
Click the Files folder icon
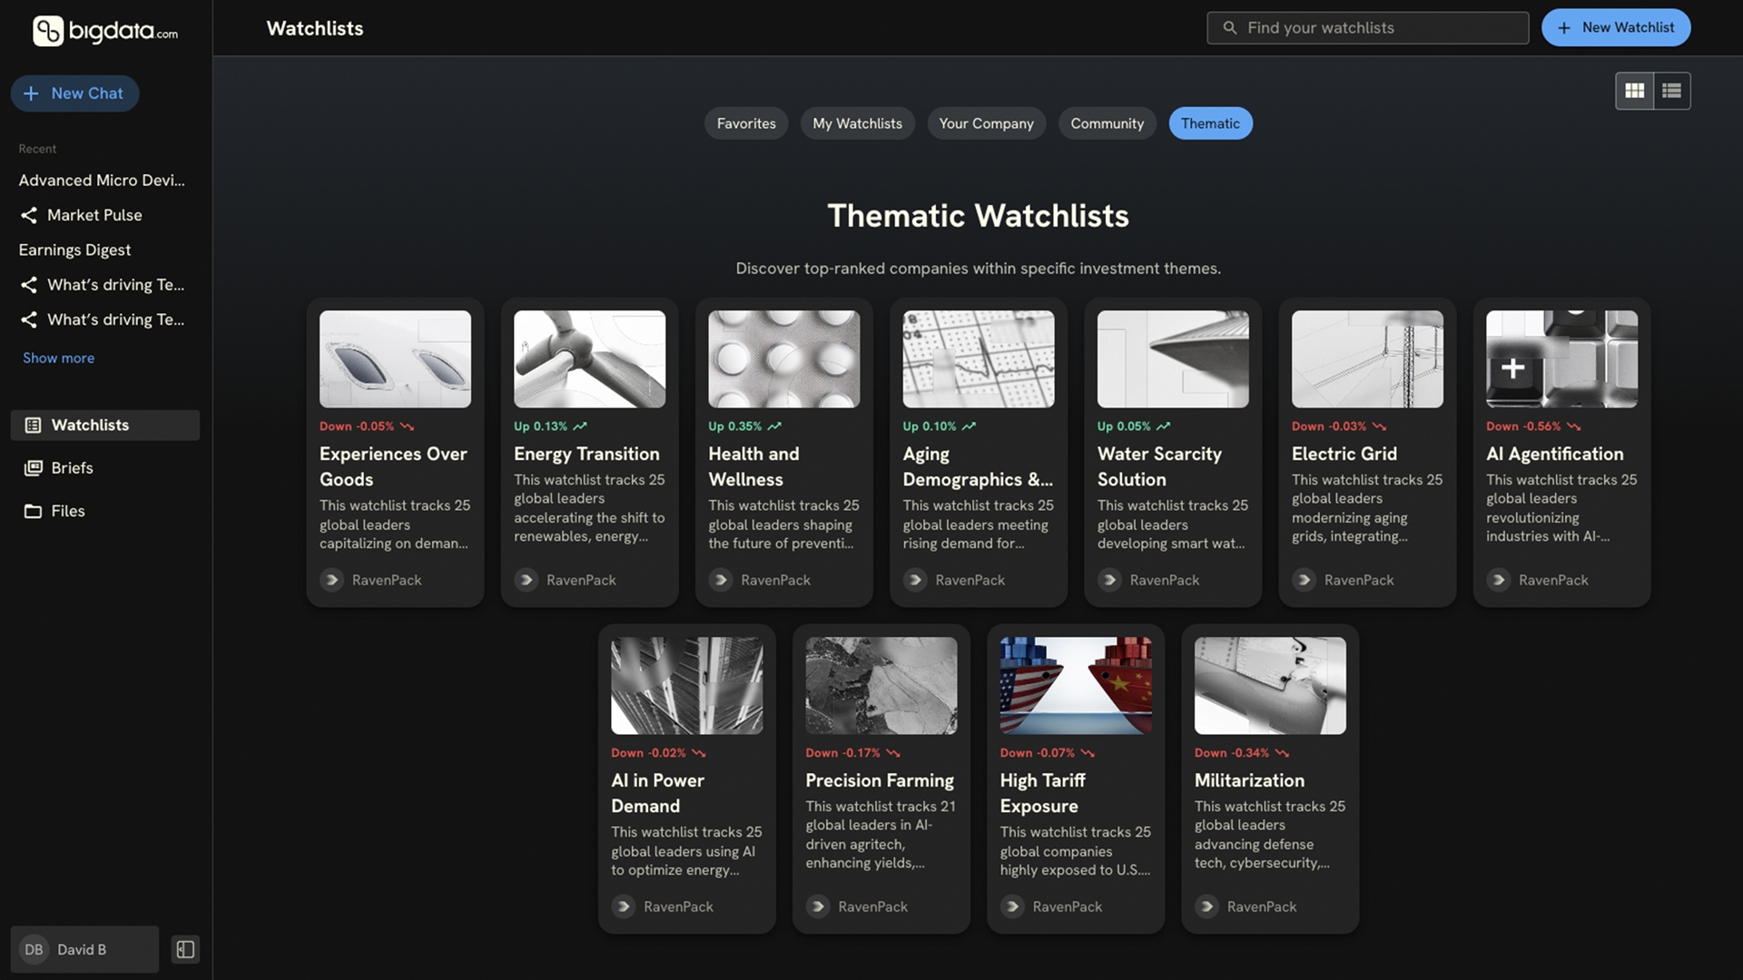(33, 511)
